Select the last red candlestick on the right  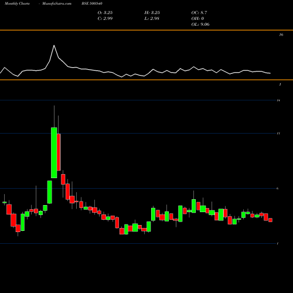point(270,220)
